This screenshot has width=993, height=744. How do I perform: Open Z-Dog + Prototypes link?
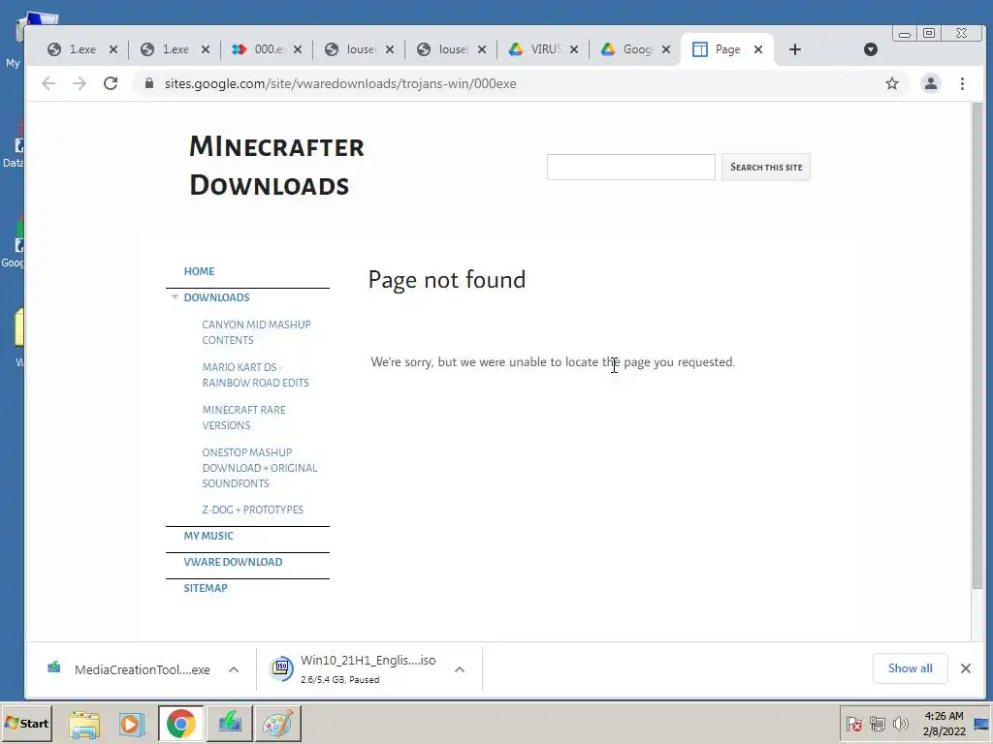[x=253, y=510]
